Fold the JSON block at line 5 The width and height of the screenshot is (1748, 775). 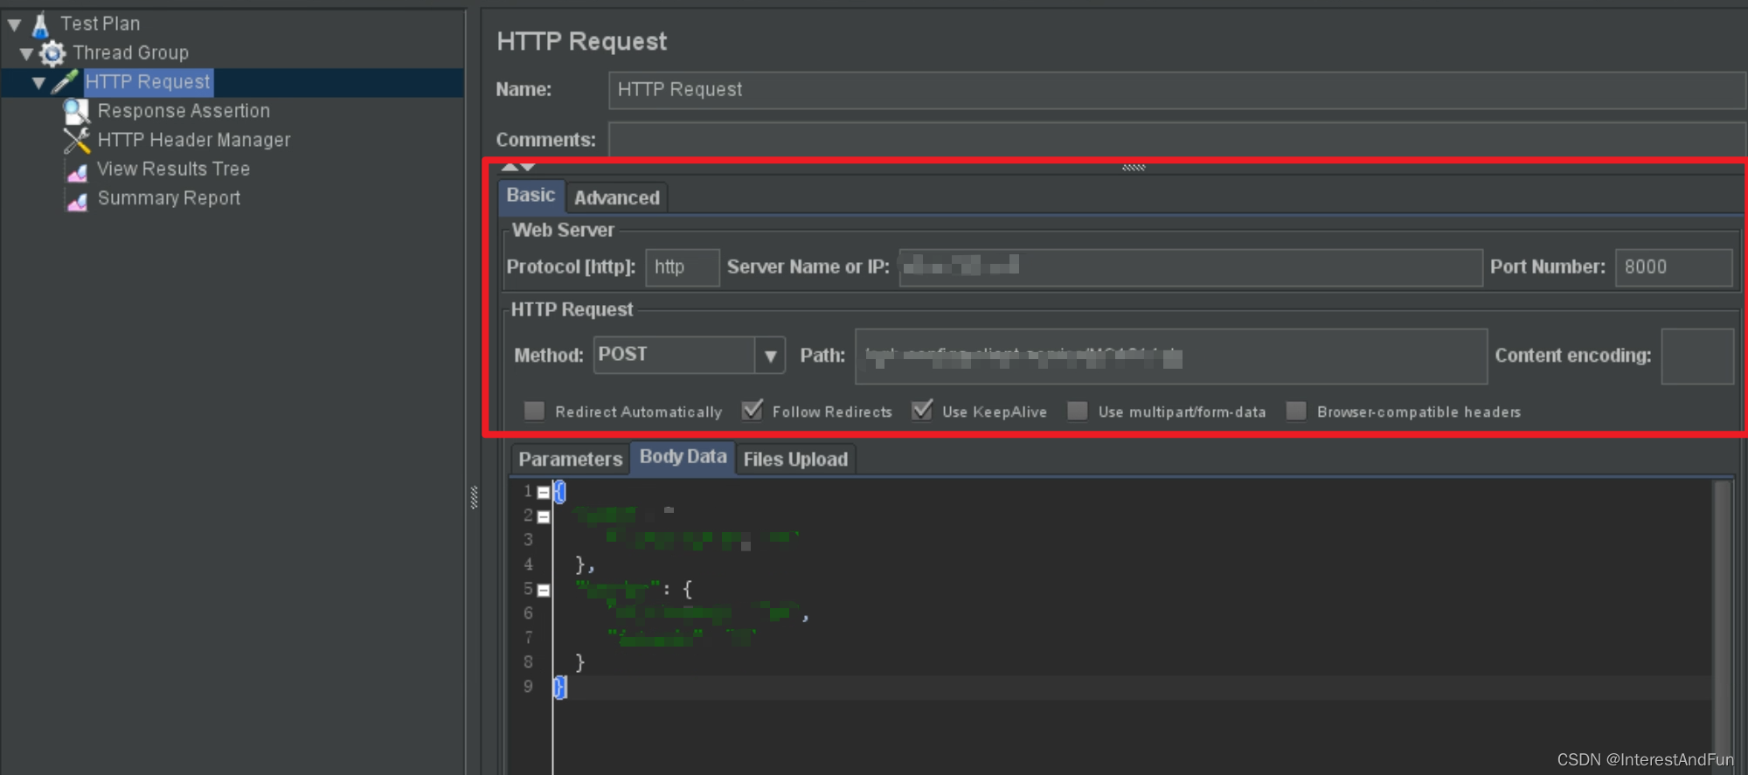[x=544, y=591]
